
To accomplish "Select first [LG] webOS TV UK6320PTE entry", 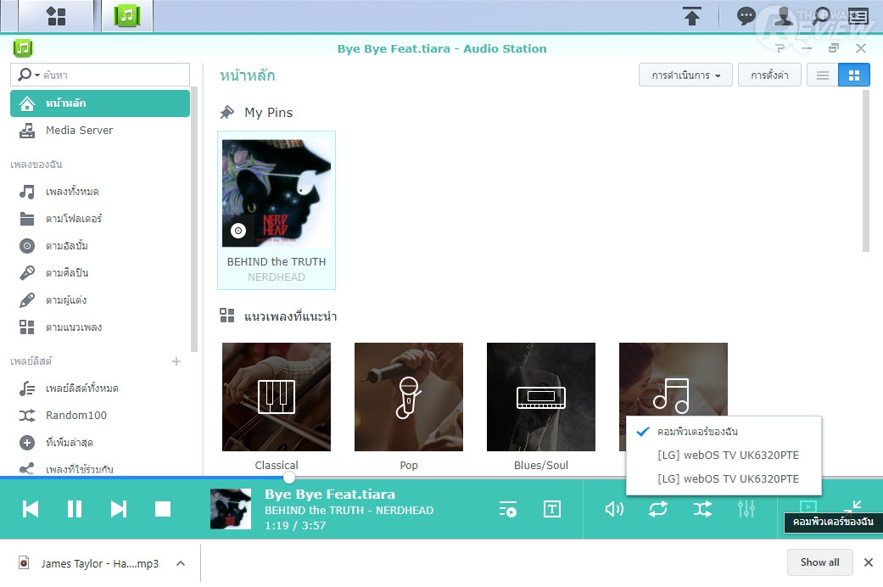I will tap(724, 456).
